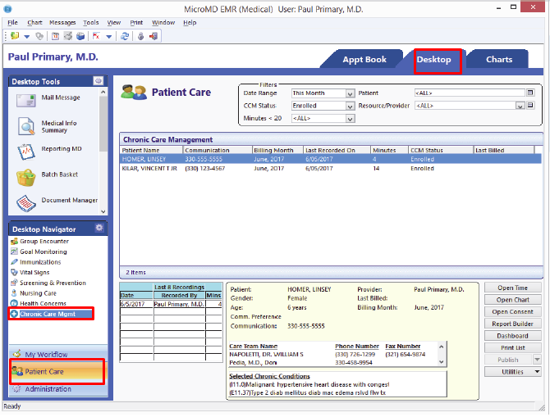Click Desktop Tools scrollbar up arrow
This screenshot has width=550, height=417.
(x=103, y=92)
